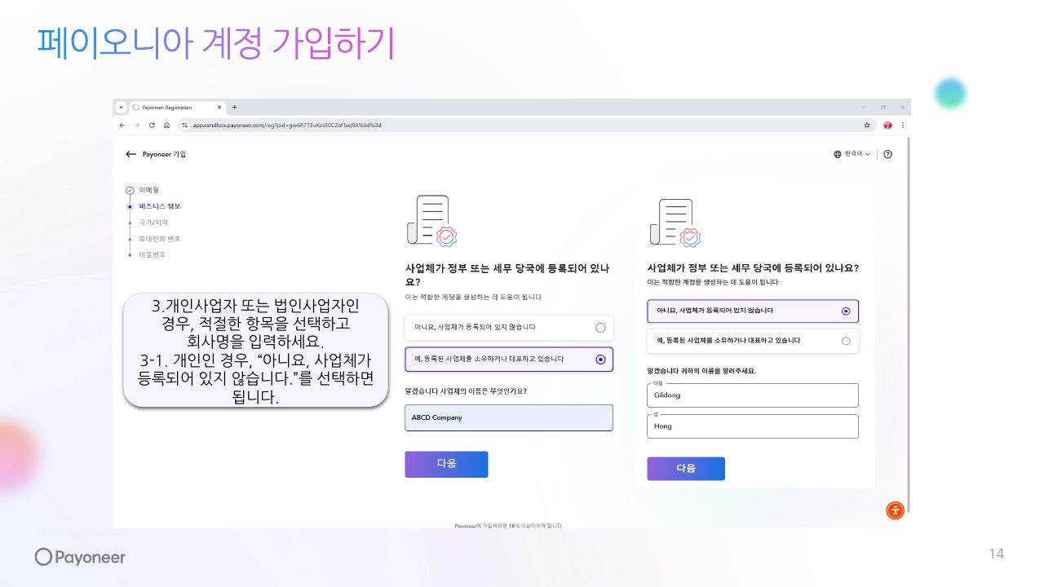Select the 이메일 step
Image resolution: width=1044 pixels, height=587 pixels.
[x=149, y=190]
